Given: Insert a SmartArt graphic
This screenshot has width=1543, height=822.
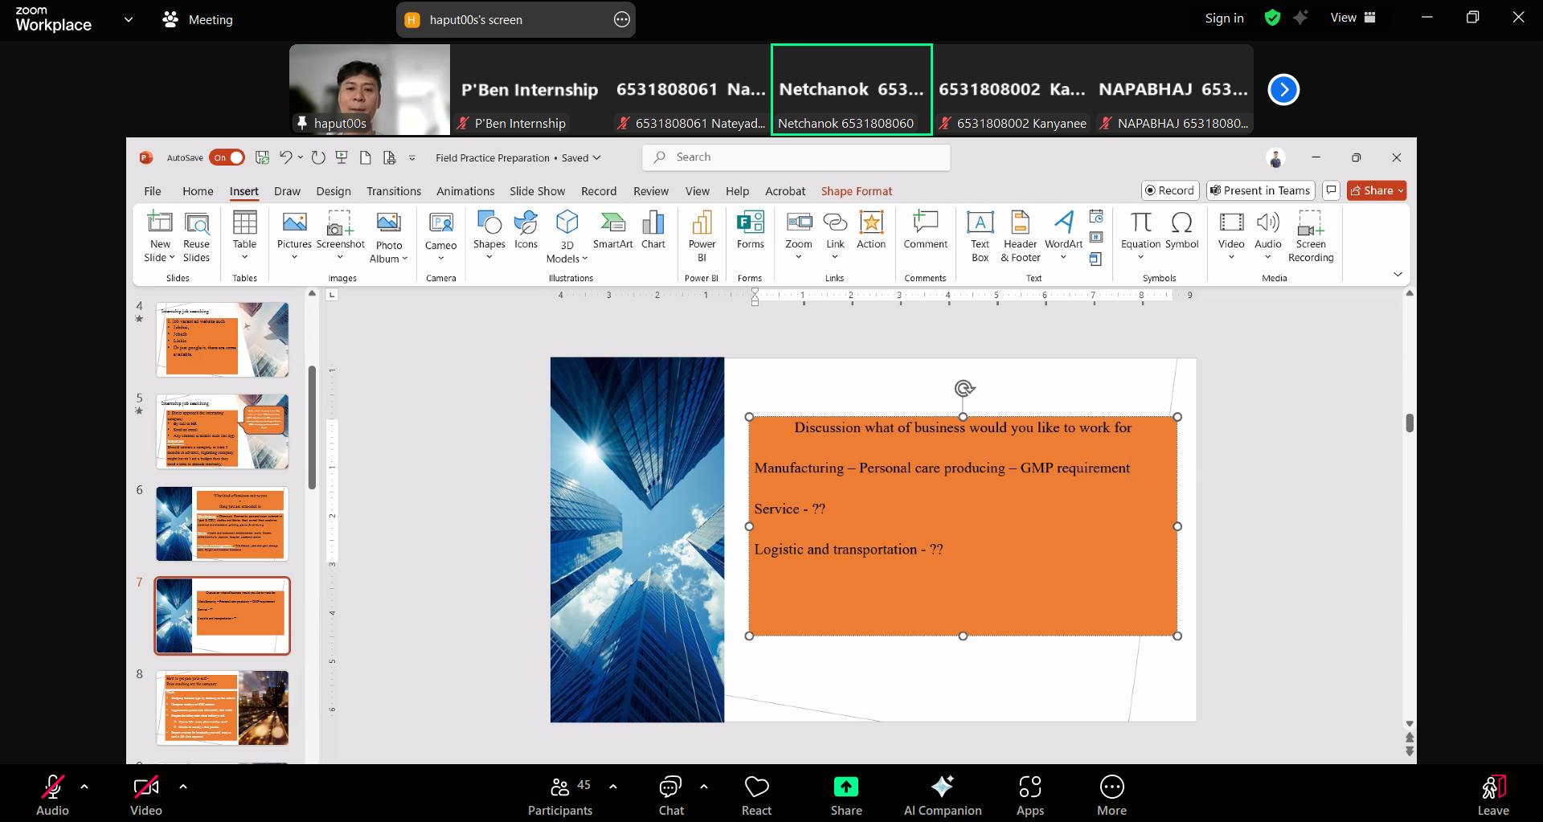Looking at the screenshot, I should [x=612, y=230].
